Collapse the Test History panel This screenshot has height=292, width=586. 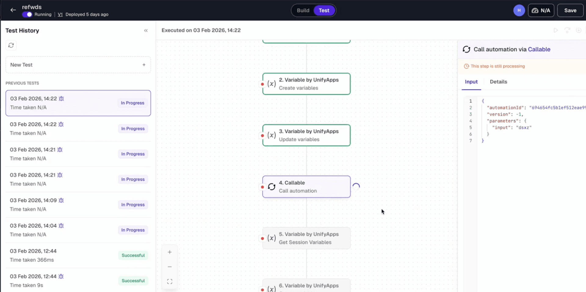click(146, 31)
